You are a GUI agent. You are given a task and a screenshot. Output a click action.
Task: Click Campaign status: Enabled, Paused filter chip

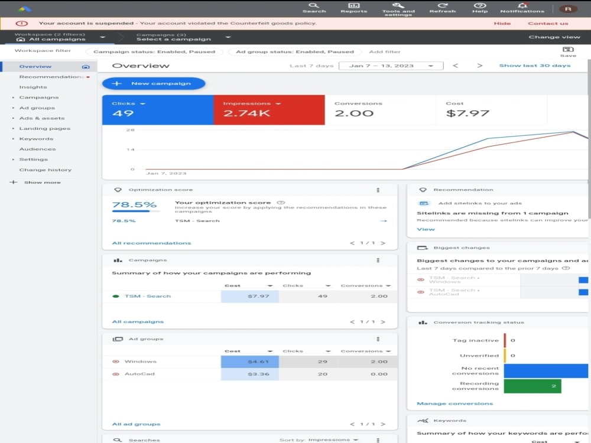(x=154, y=51)
